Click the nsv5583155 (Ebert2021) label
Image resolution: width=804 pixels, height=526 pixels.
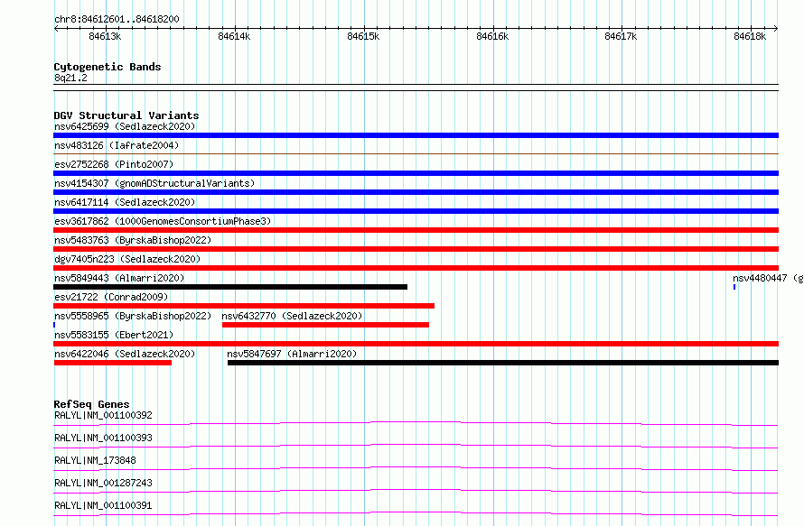114,335
